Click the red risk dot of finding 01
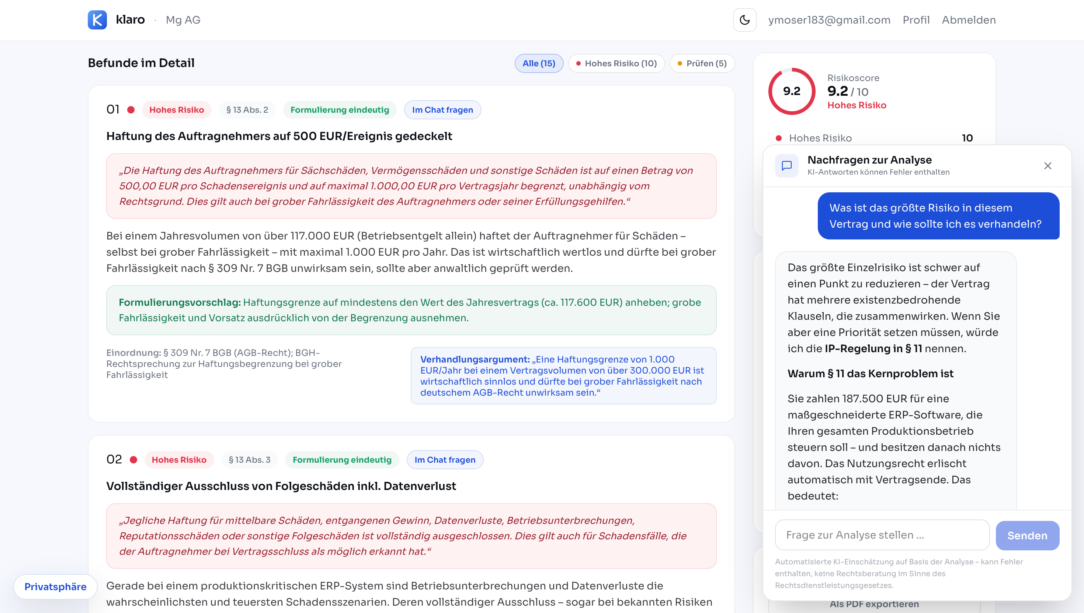The width and height of the screenshot is (1084, 613). tap(131, 110)
